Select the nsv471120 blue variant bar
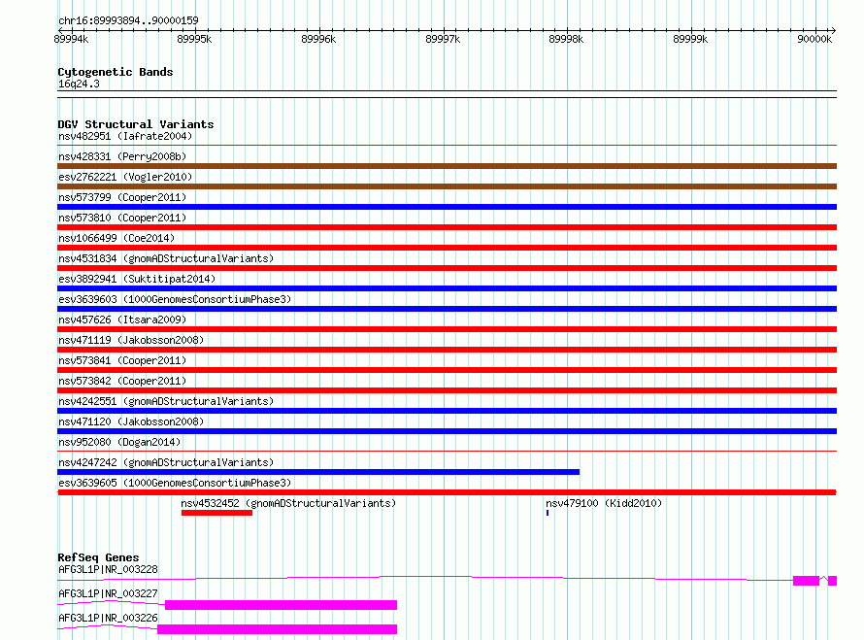Image resolution: width=864 pixels, height=640 pixels. (x=447, y=431)
